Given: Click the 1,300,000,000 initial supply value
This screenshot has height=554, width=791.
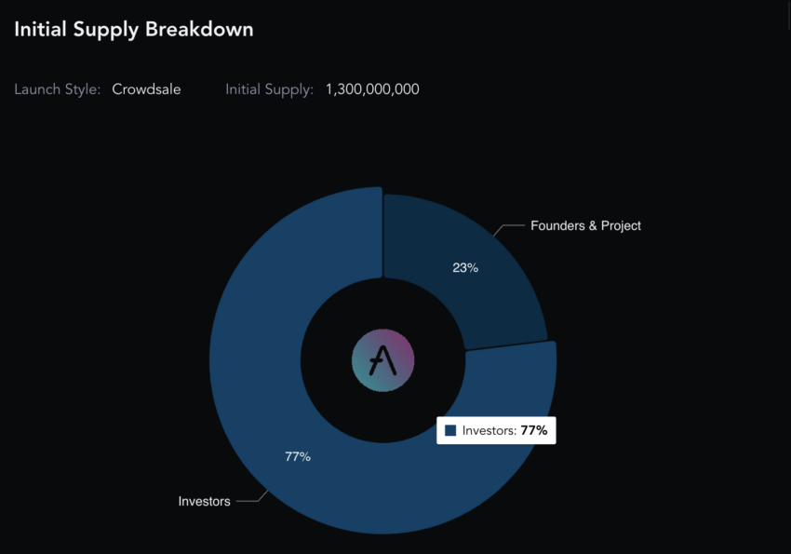Looking at the screenshot, I should click(x=372, y=89).
